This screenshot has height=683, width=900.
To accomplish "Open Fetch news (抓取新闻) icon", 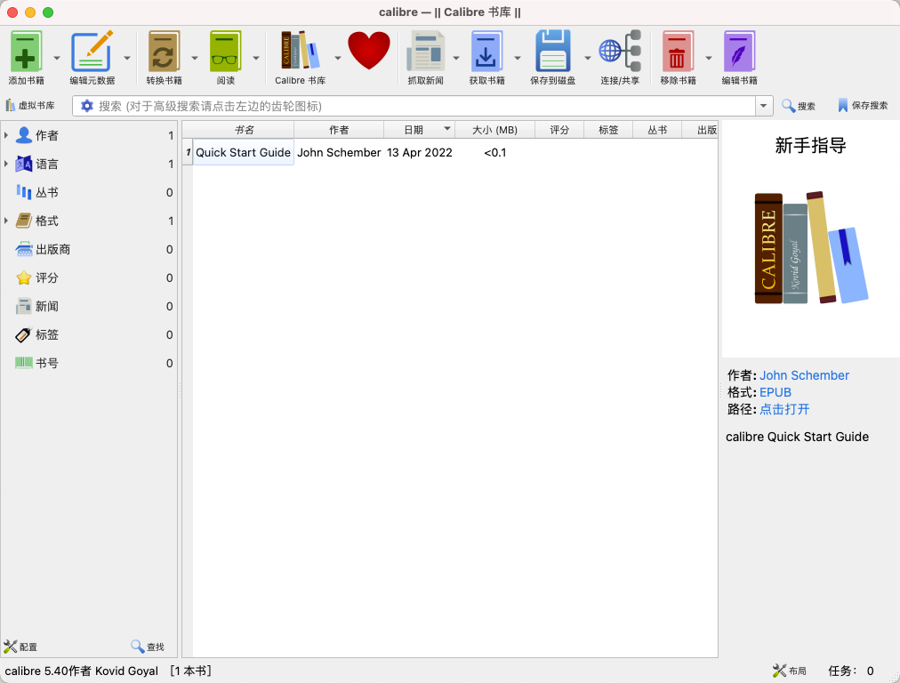I will pyautogui.click(x=425, y=52).
